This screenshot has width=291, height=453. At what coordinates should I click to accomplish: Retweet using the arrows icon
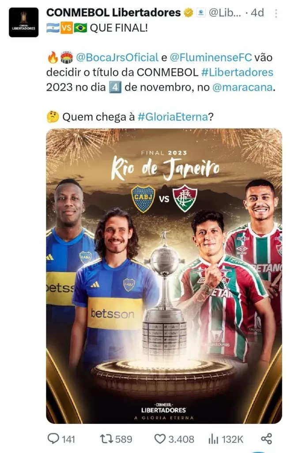pos(106,439)
